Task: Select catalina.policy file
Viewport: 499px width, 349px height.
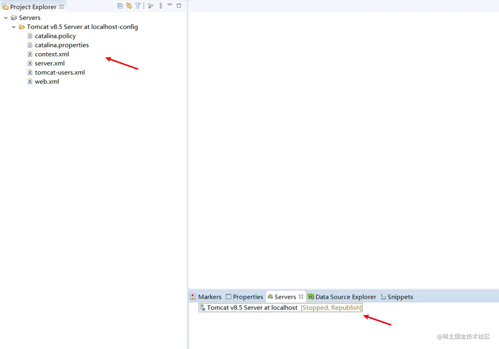Action: (55, 36)
